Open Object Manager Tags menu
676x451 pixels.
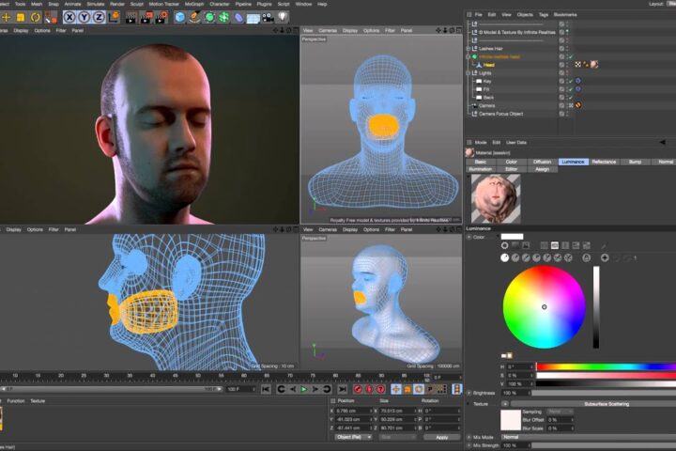pyautogui.click(x=544, y=15)
